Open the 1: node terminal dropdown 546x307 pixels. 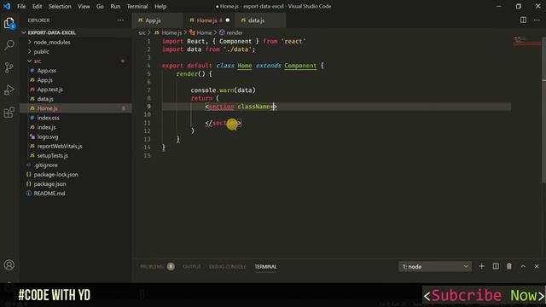click(x=435, y=267)
